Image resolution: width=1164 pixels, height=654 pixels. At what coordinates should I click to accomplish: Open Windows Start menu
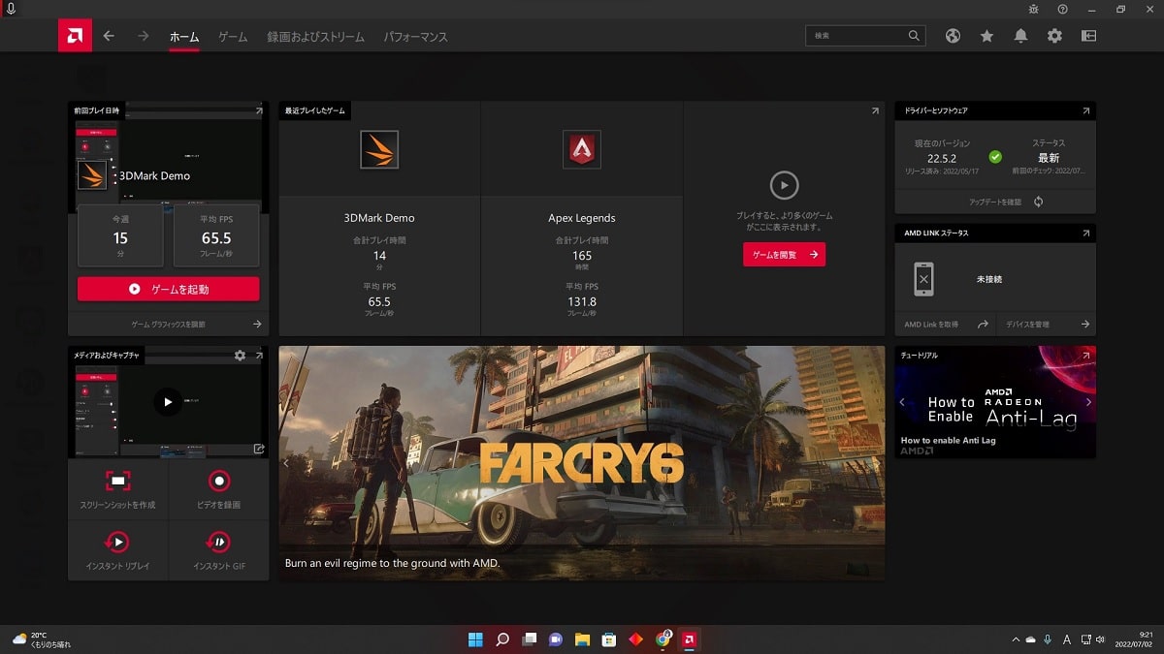click(x=476, y=639)
